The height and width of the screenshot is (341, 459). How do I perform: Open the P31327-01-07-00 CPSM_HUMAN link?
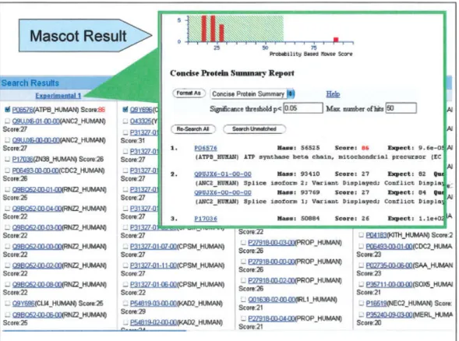(153, 247)
